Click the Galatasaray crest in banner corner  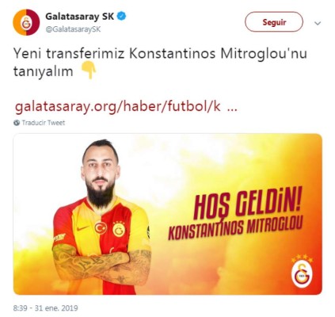coord(302,275)
